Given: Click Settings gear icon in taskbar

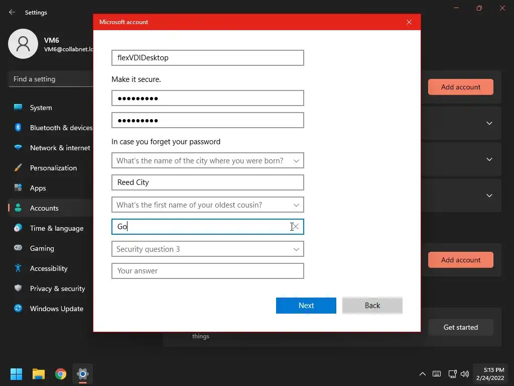Looking at the screenshot, I should coord(83,374).
